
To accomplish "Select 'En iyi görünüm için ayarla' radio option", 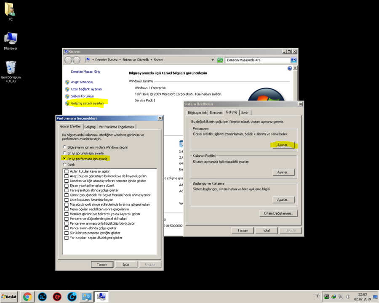I will [x=64, y=153].
